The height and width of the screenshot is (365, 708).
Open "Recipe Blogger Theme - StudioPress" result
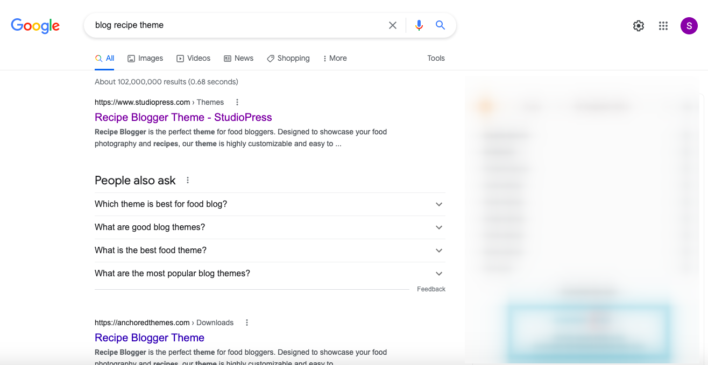pos(183,117)
